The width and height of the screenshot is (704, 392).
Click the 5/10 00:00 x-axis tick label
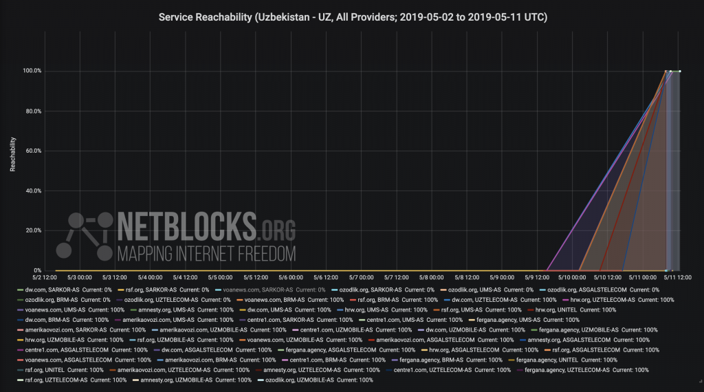[572, 278]
